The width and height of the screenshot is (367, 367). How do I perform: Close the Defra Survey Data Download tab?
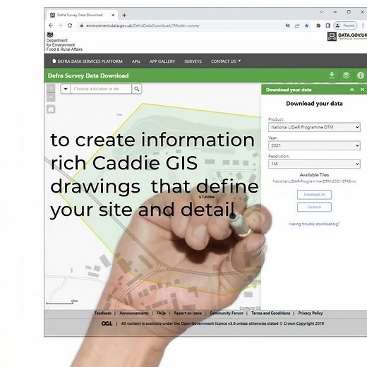click(113, 15)
